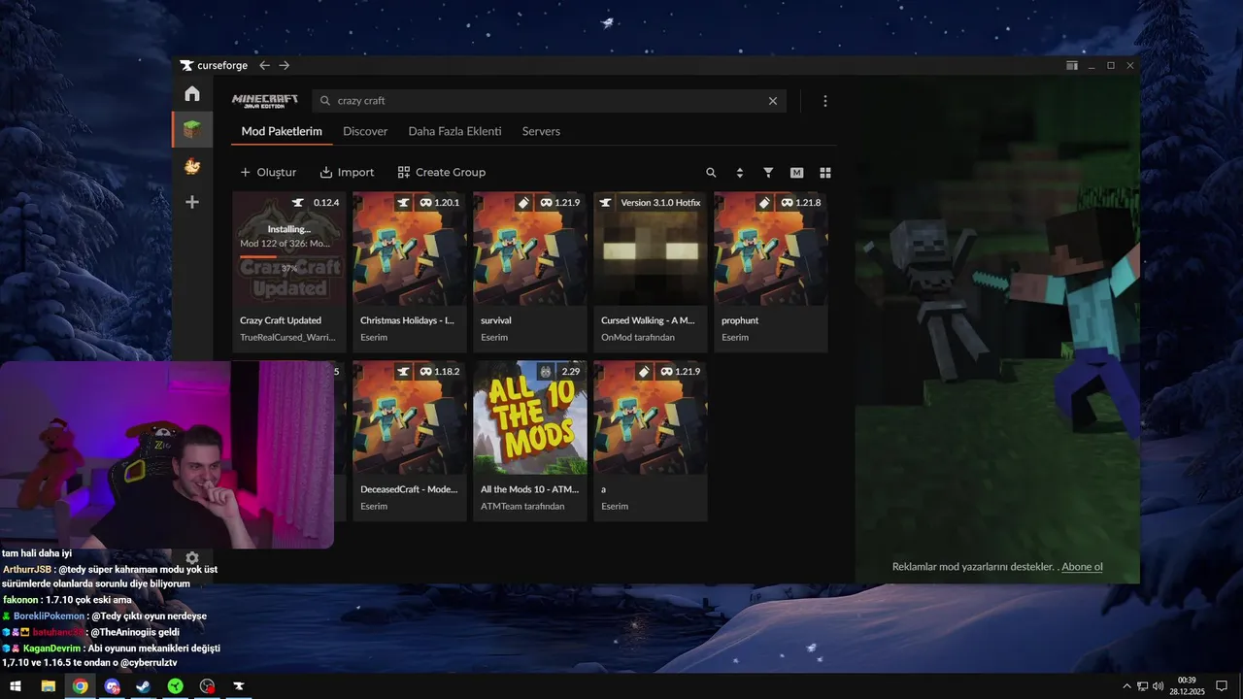Clear the crazy craft search text
Viewport: 1243px width, 699px height.
pos(773,101)
